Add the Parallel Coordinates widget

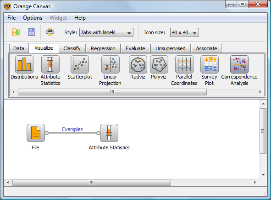coord(184,64)
